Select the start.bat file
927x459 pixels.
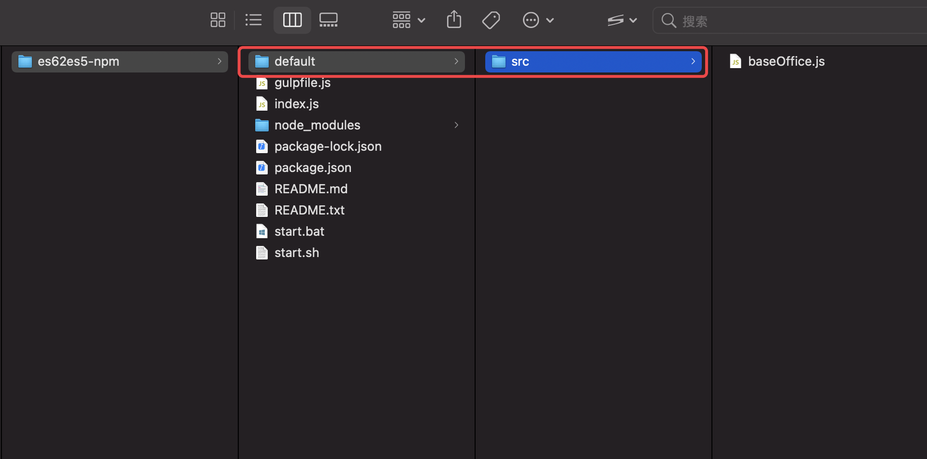coord(299,231)
